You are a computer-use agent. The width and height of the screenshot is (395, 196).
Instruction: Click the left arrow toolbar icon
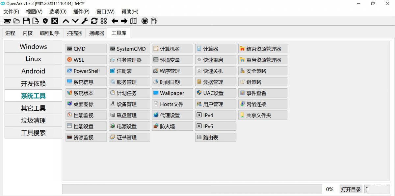115,21
